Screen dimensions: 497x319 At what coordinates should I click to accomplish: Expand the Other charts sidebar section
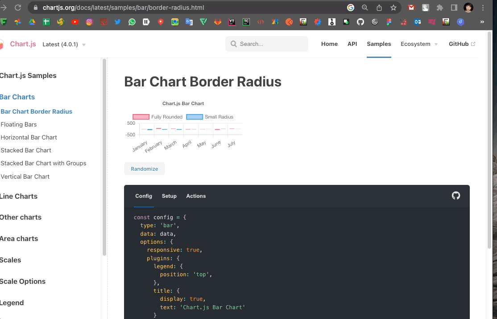(21, 217)
